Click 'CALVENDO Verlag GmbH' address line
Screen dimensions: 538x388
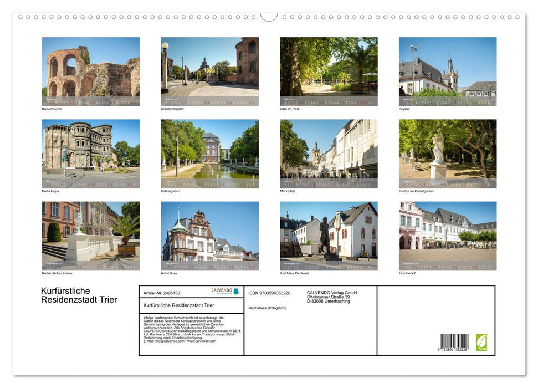tap(332, 293)
